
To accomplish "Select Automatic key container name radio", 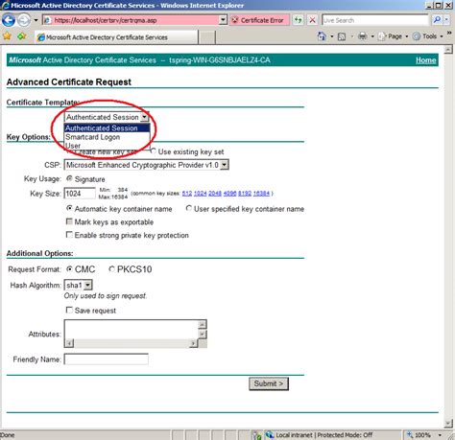I will coord(69,208).
